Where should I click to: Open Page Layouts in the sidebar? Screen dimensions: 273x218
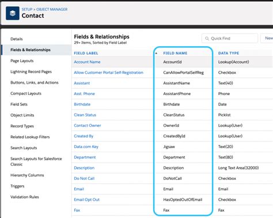[22, 61]
